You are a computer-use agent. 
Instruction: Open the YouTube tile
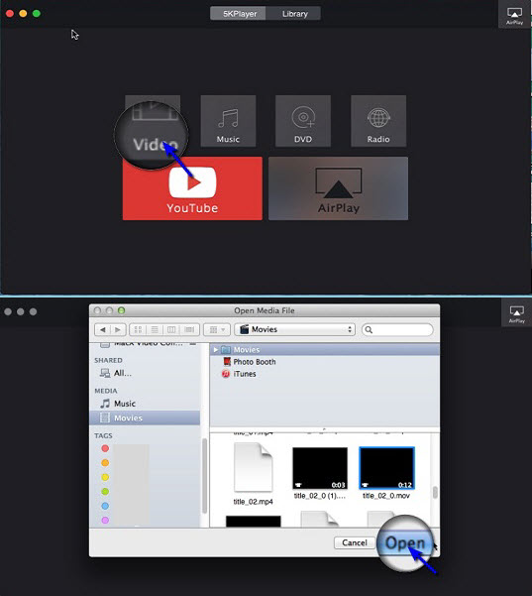tap(192, 188)
